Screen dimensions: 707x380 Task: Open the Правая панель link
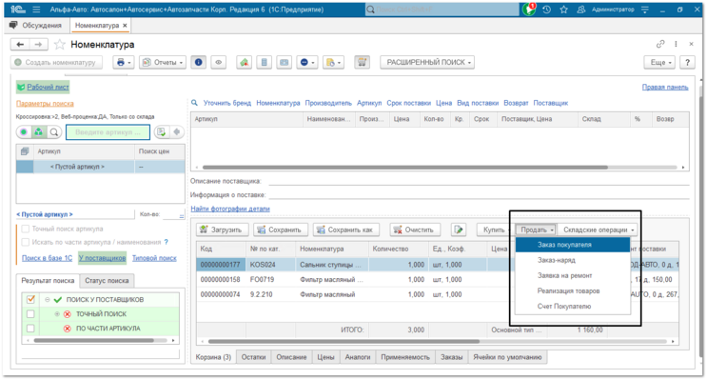pyautogui.click(x=665, y=87)
